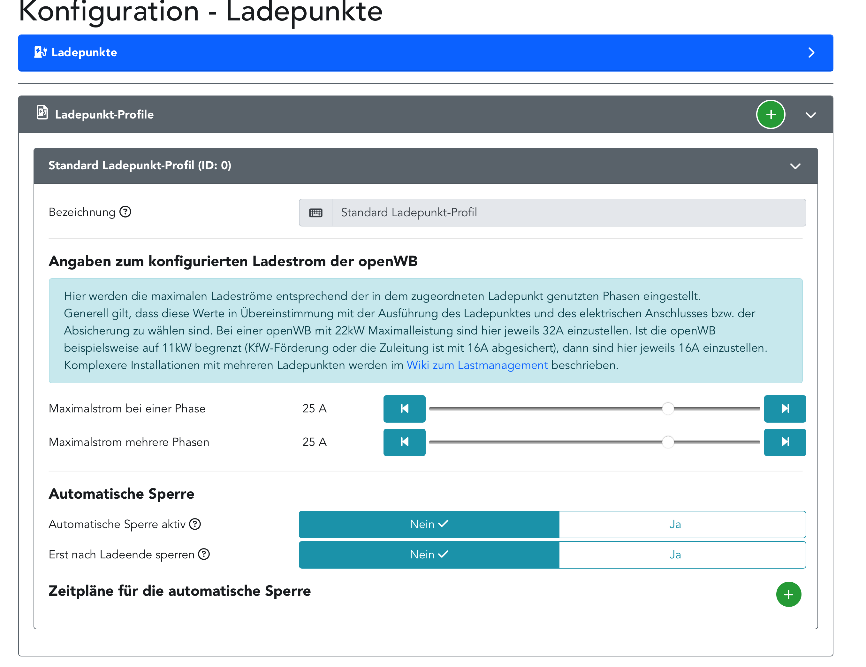Click the Ladepunkt-Profile document icon
Image resolution: width=866 pixels, height=667 pixels.
coord(42,113)
